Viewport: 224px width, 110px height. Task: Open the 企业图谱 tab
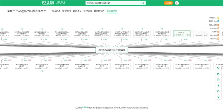[56, 11]
